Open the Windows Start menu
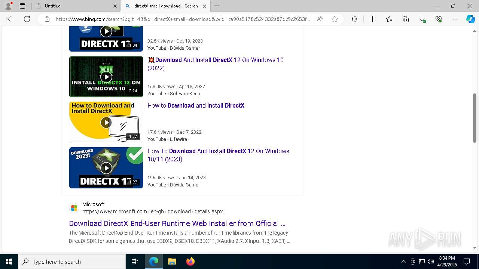Screen dimensions: 479x269 [9, 262]
